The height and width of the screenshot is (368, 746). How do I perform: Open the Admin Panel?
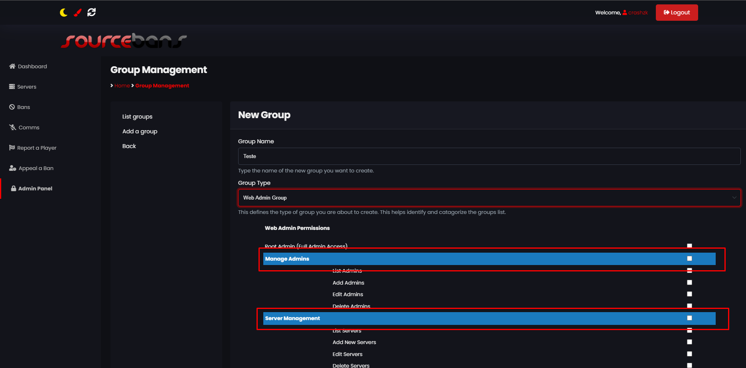coord(32,188)
